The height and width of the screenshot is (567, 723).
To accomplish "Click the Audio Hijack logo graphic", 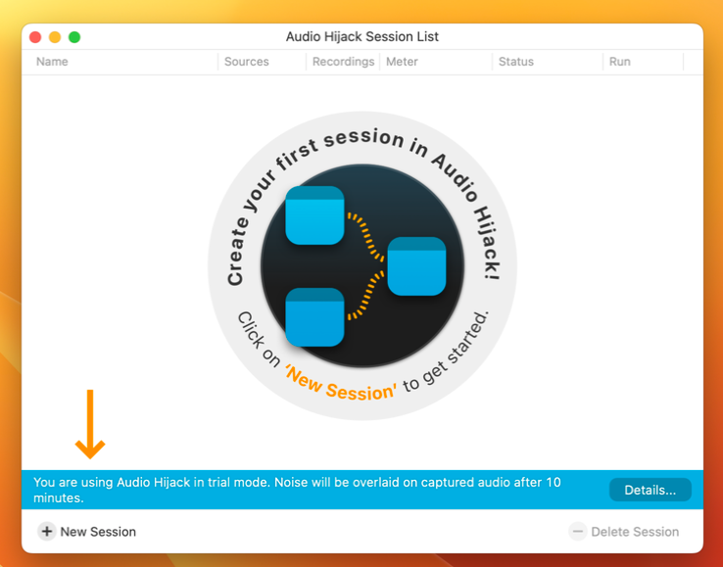I will click(x=362, y=265).
